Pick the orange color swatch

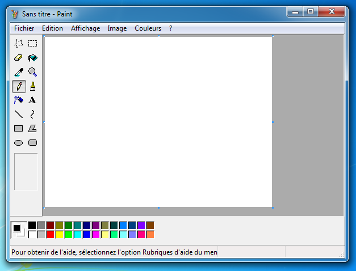[150, 235]
